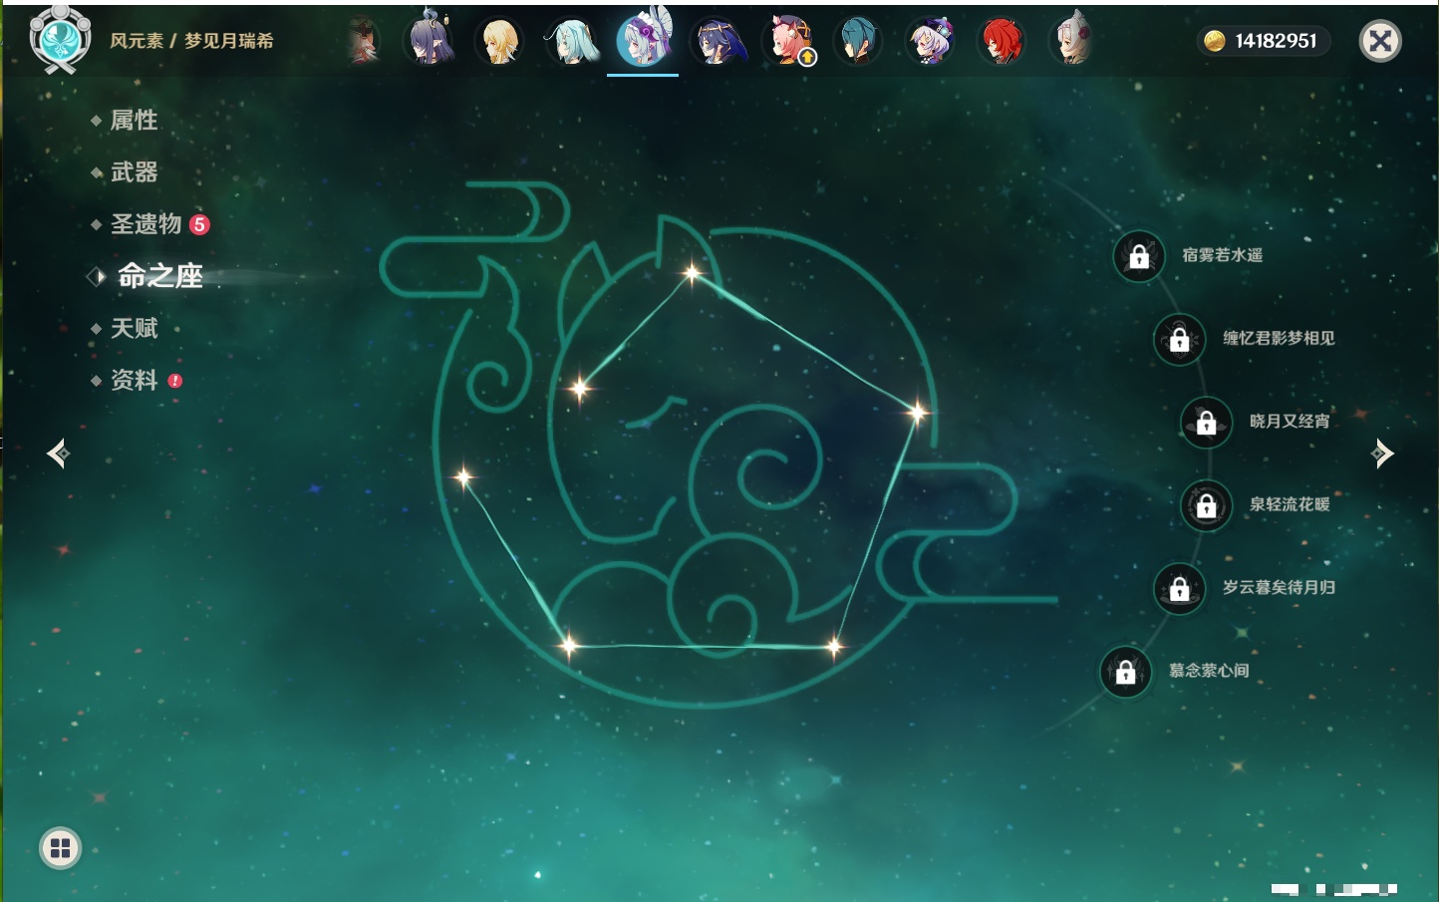Select the constellation label 晓月又经宵
This screenshot has width=1439, height=902.
pyautogui.click(x=1290, y=421)
